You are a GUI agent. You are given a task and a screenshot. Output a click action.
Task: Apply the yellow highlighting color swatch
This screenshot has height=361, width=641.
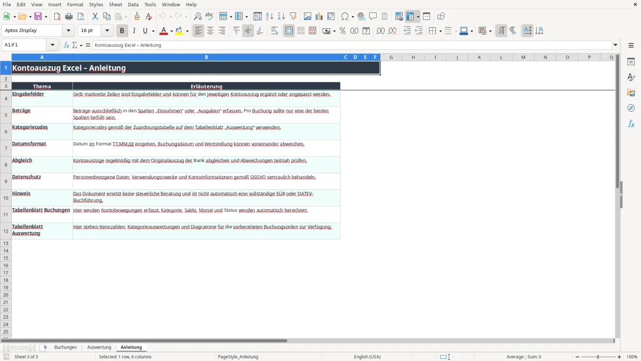(179, 31)
